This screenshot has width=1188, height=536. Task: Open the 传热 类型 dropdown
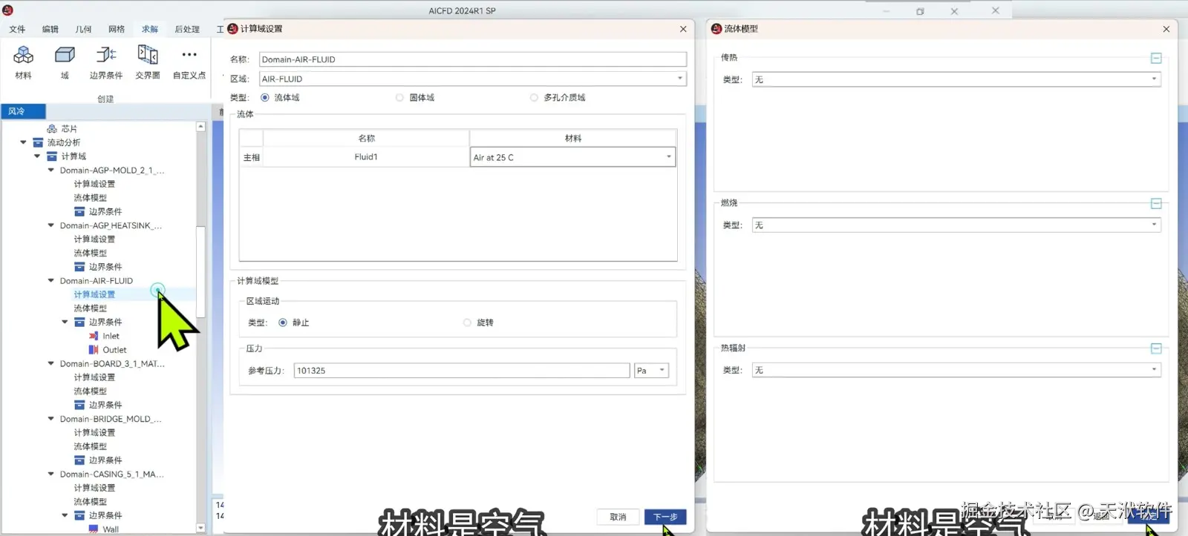(956, 79)
